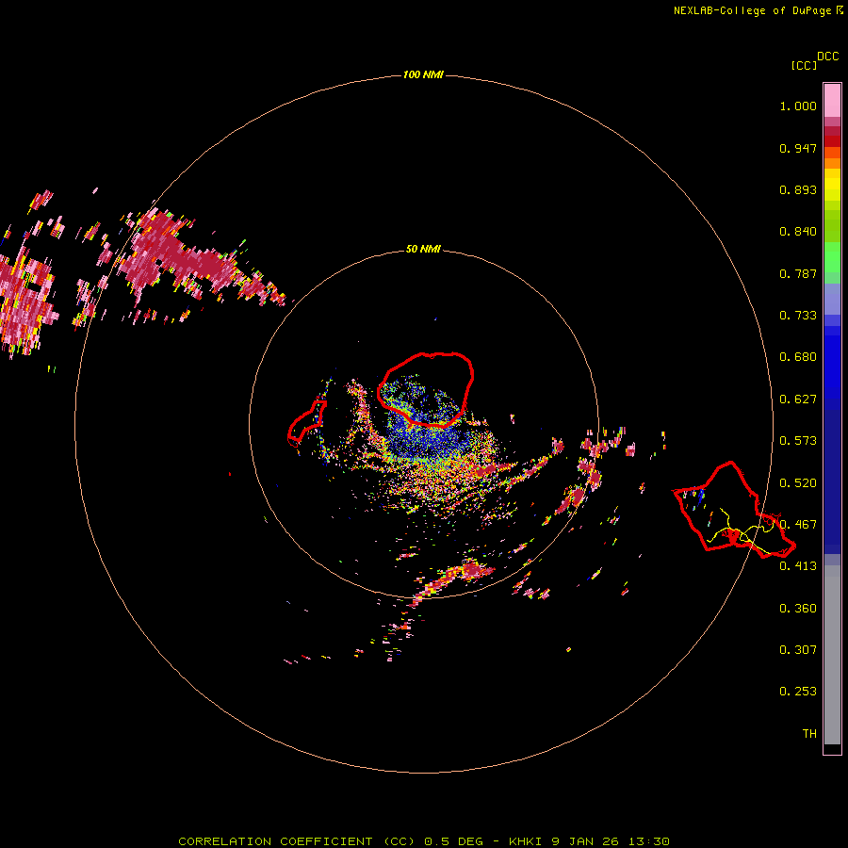Click the 0.893 legend value
This screenshot has width=848, height=848.
[798, 189]
